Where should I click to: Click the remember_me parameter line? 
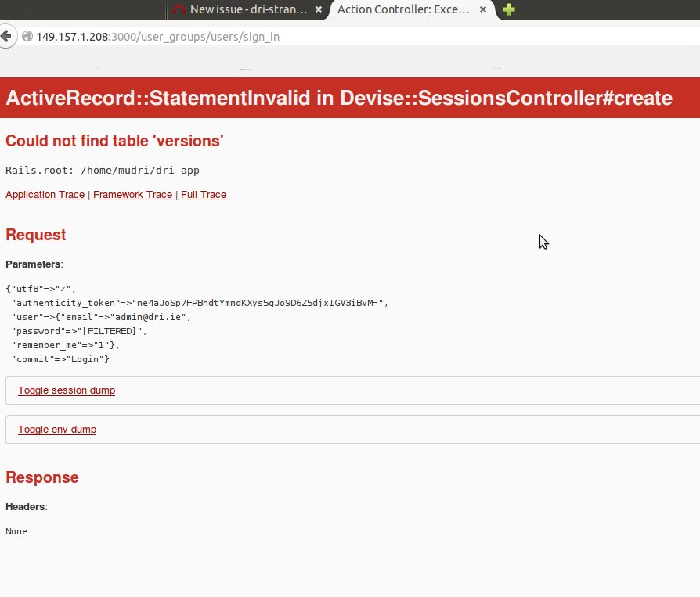click(x=65, y=345)
